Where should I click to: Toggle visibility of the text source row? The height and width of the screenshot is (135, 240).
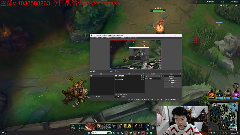point(142,78)
